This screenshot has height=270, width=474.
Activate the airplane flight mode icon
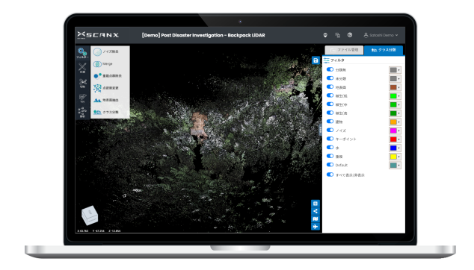click(x=316, y=227)
